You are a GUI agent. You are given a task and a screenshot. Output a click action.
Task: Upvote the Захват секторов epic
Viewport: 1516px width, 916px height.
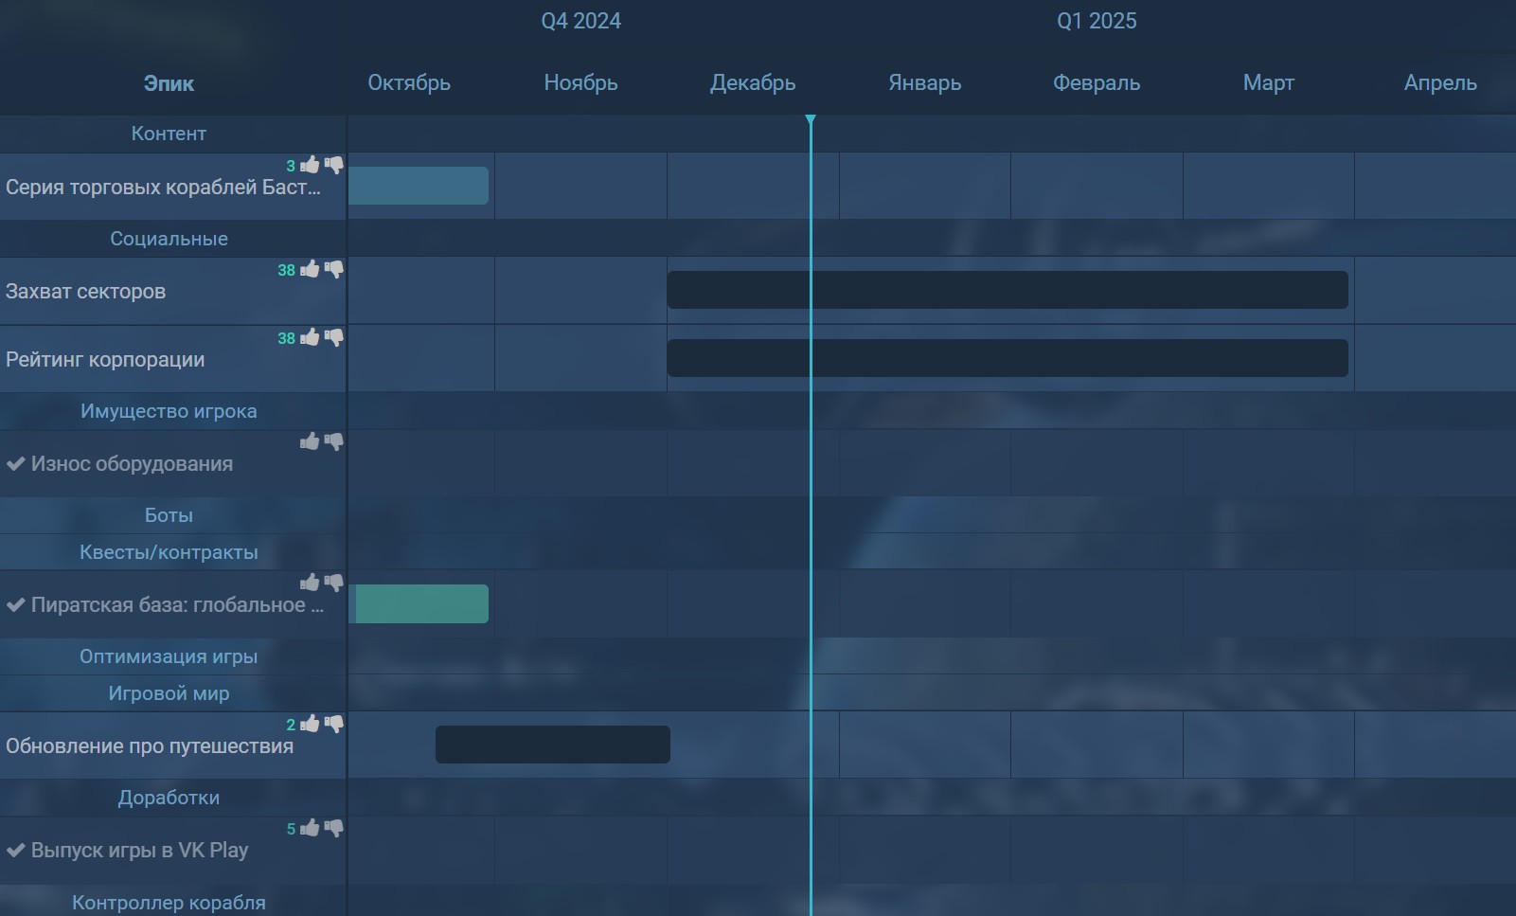click(310, 270)
